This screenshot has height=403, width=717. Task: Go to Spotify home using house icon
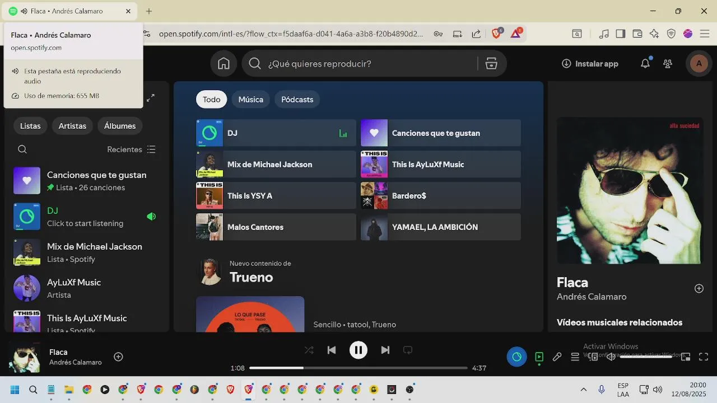point(224,64)
